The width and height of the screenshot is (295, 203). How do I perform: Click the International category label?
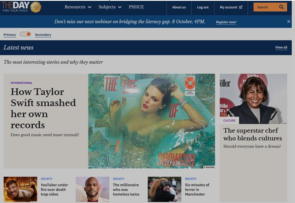coord(22,83)
